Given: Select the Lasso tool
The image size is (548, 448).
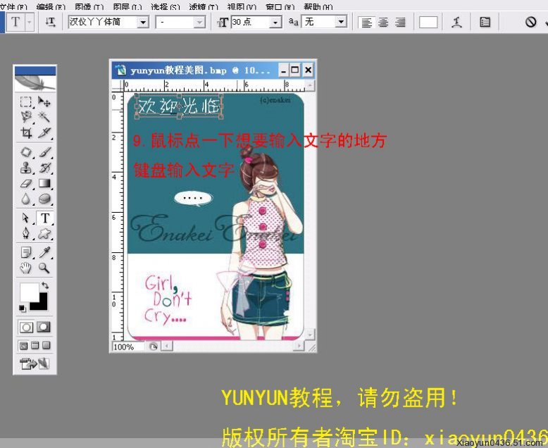Looking at the screenshot, I should point(26,117).
